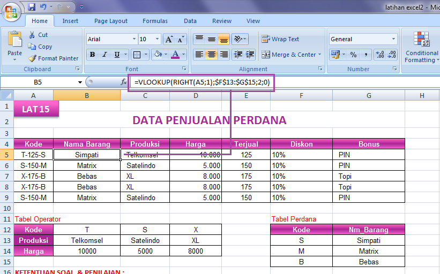Click Increase Decimal icon
Screen dimensions: 440x274
[x=380, y=55]
